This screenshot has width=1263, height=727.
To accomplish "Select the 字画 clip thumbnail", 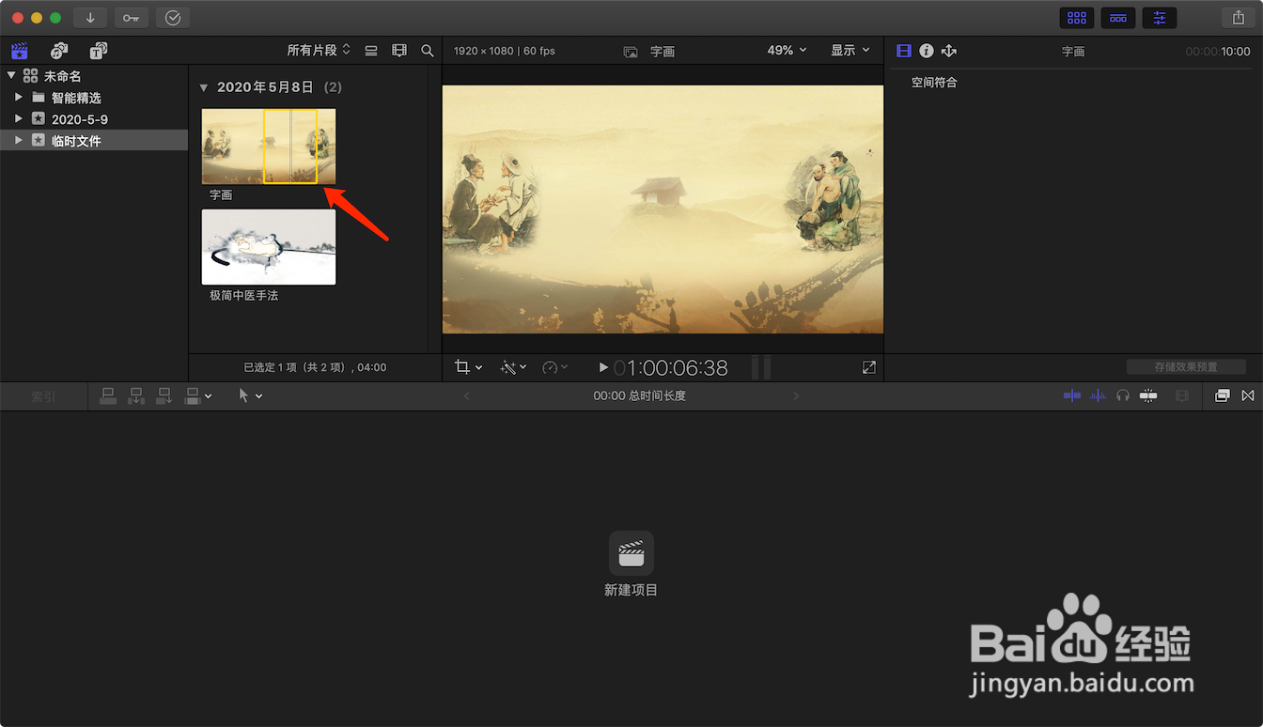I will (269, 147).
